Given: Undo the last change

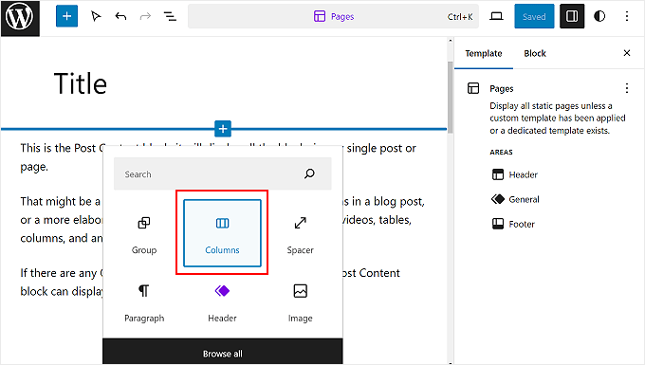Looking at the screenshot, I should (x=120, y=16).
